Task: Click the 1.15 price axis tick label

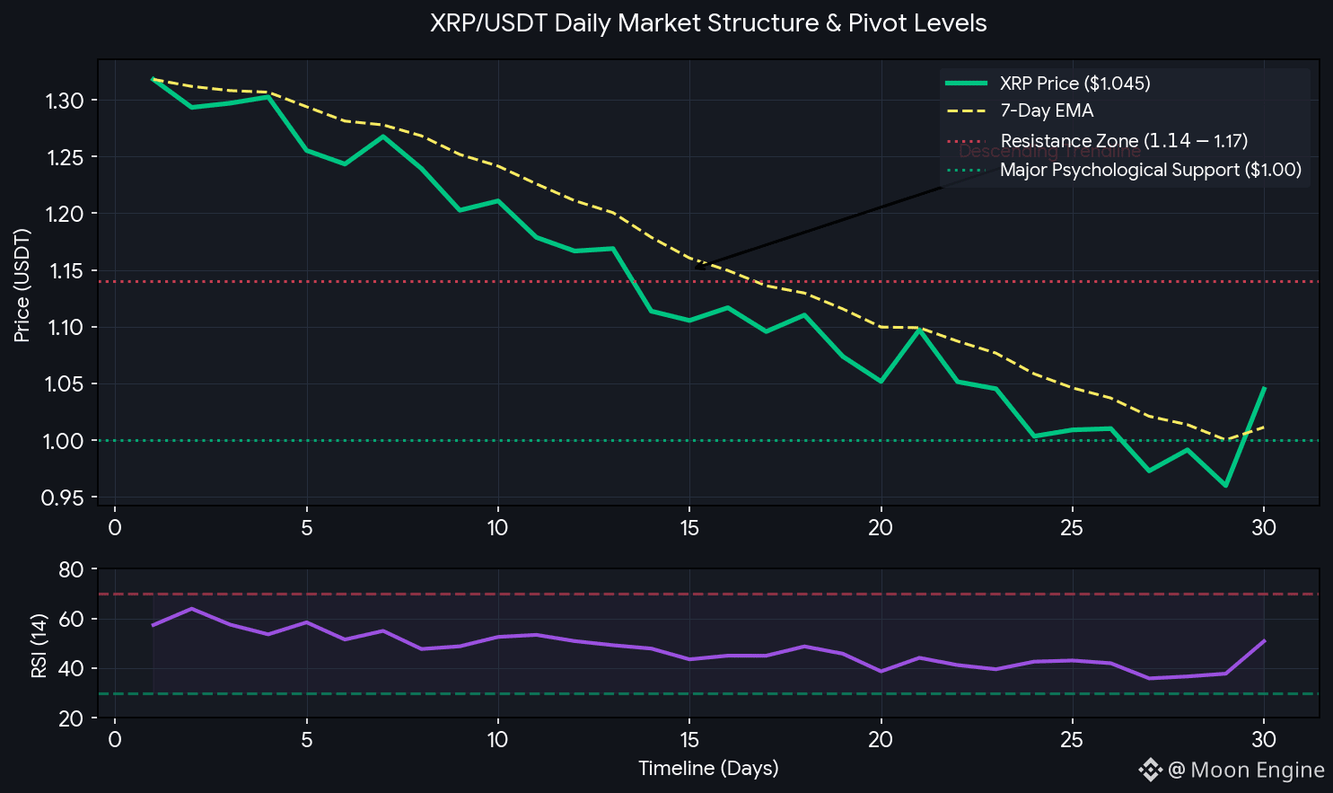Action: point(65,270)
